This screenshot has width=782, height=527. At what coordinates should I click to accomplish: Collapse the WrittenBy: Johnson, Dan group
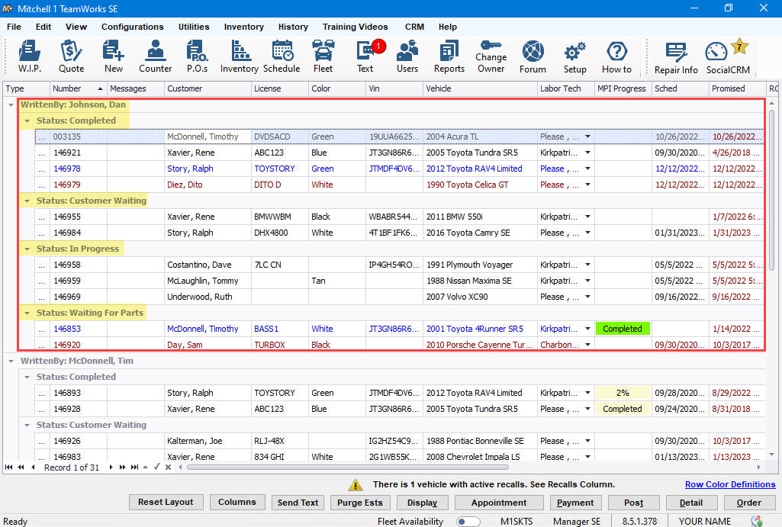[11, 104]
